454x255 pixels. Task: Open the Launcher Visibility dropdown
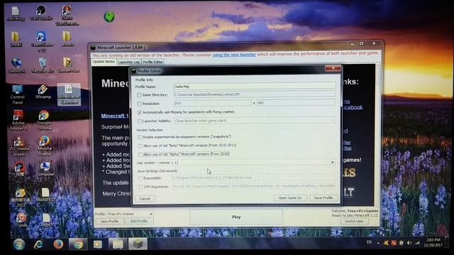point(333,120)
